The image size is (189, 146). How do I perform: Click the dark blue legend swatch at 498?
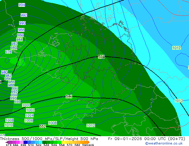[25, 142]
